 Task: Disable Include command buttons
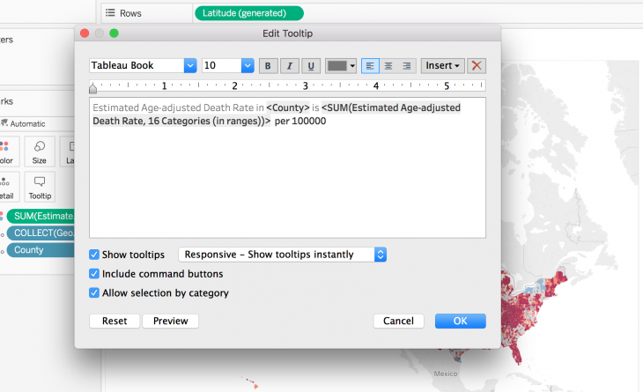point(94,274)
